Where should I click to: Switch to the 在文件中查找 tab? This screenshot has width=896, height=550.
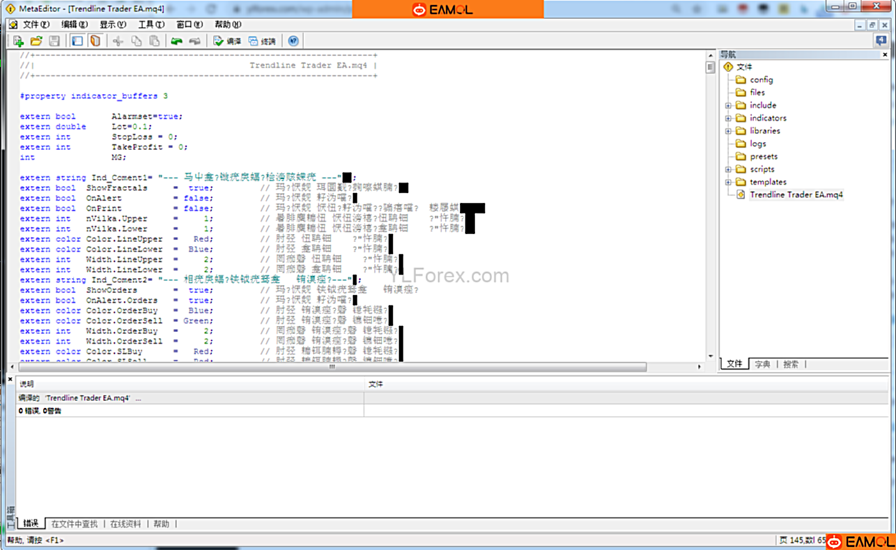click(74, 524)
